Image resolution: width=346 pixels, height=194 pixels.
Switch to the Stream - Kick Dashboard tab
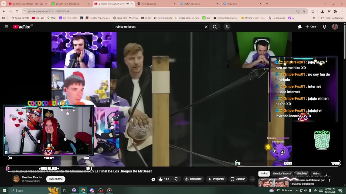pyautogui.click(x=71, y=4)
